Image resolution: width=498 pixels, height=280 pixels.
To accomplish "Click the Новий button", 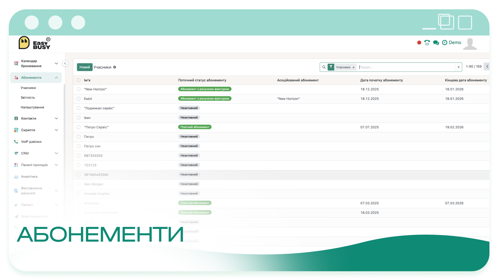I will 85,67.
